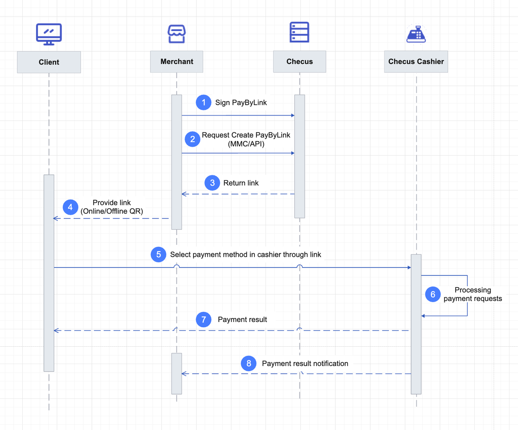This screenshot has width=518, height=430.
Task: Select the Merchant storefront icon
Action: click(x=176, y=34)
